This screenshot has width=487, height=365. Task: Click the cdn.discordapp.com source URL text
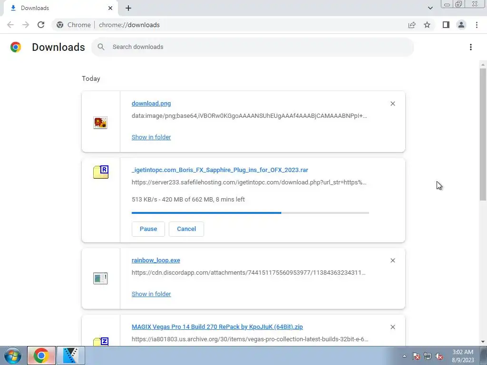(248, 273)
